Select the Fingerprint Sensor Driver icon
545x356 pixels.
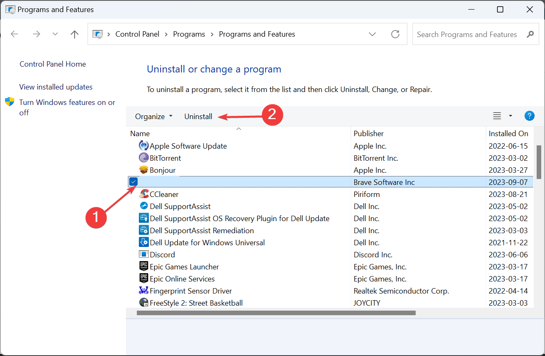[143, 291]
